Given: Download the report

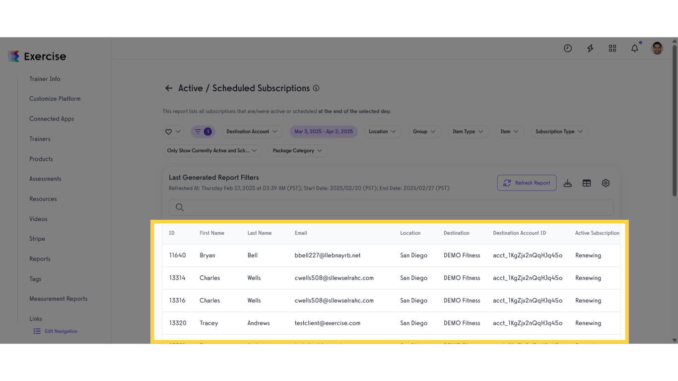Looking at the screenshot, I should 568,183.
